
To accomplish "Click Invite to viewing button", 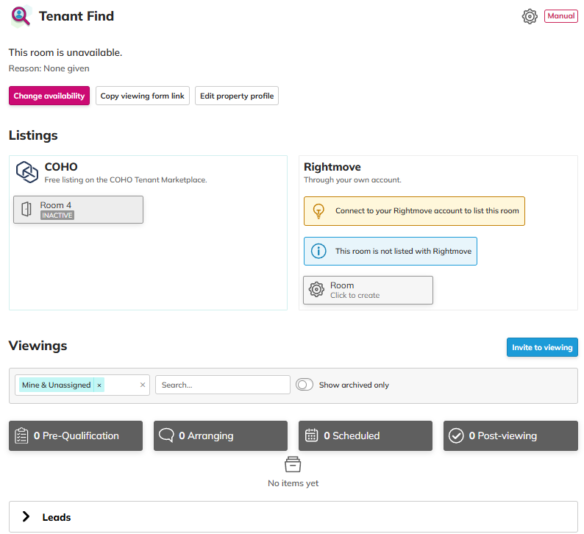I will tap(542, 347).
